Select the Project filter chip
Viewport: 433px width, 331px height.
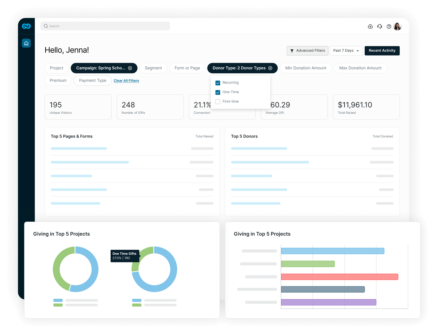point(57,68)
